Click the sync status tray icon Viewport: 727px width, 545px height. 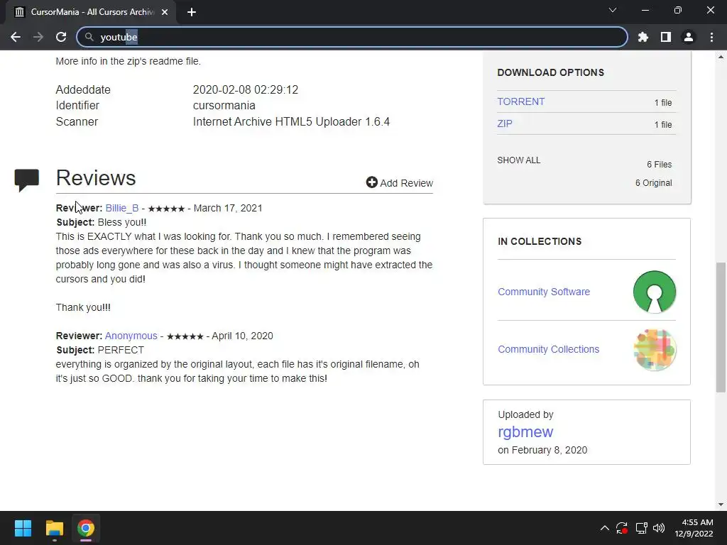(x=622, y=528)
